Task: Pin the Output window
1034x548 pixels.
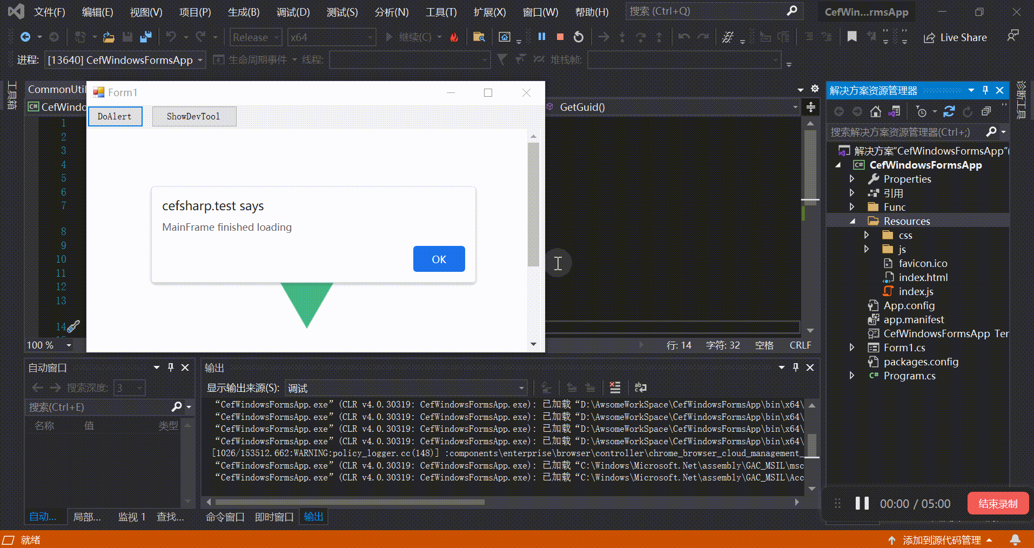Action: pyautogui.click(x=795, y=367)
